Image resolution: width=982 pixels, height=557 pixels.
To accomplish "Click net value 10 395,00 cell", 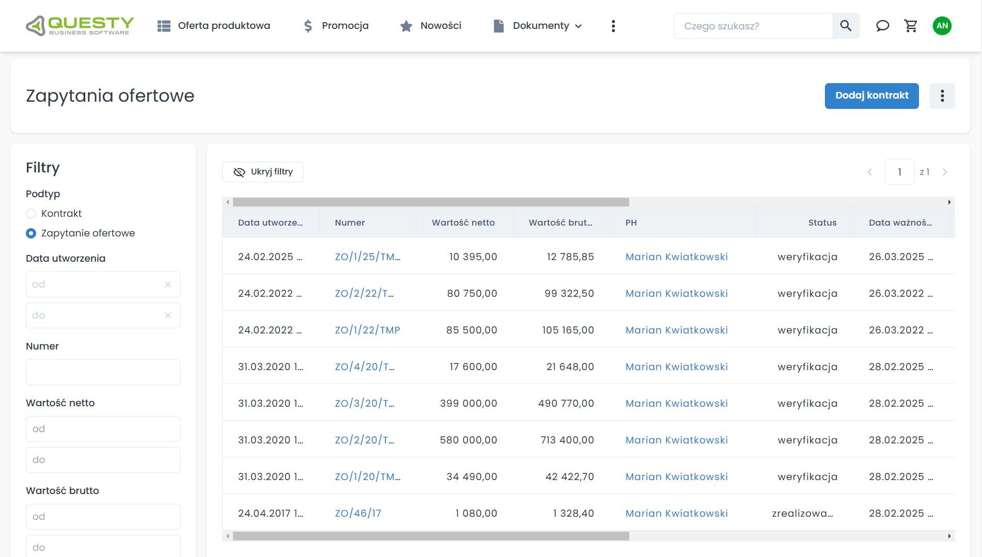I will click(x=473, y=257).
